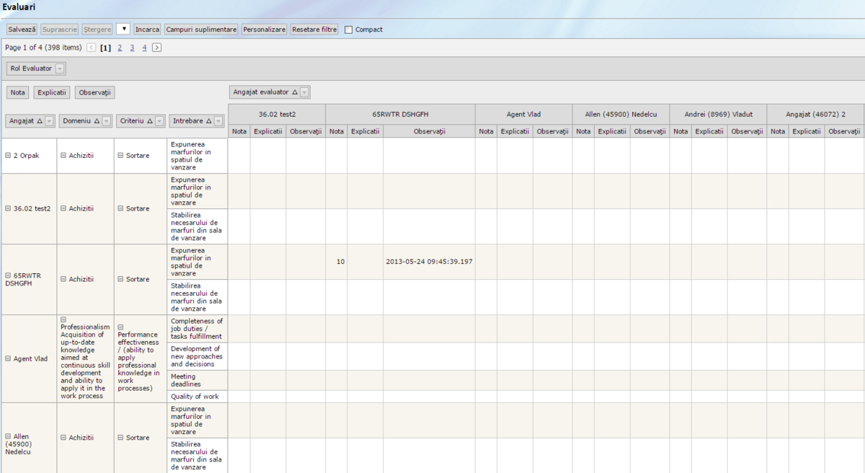
Task: Open the Angajat evaluator filter dropdown
Action: coord(305,92)
